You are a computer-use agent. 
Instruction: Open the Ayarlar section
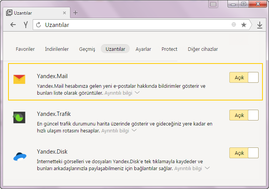[x=143, y=49]
